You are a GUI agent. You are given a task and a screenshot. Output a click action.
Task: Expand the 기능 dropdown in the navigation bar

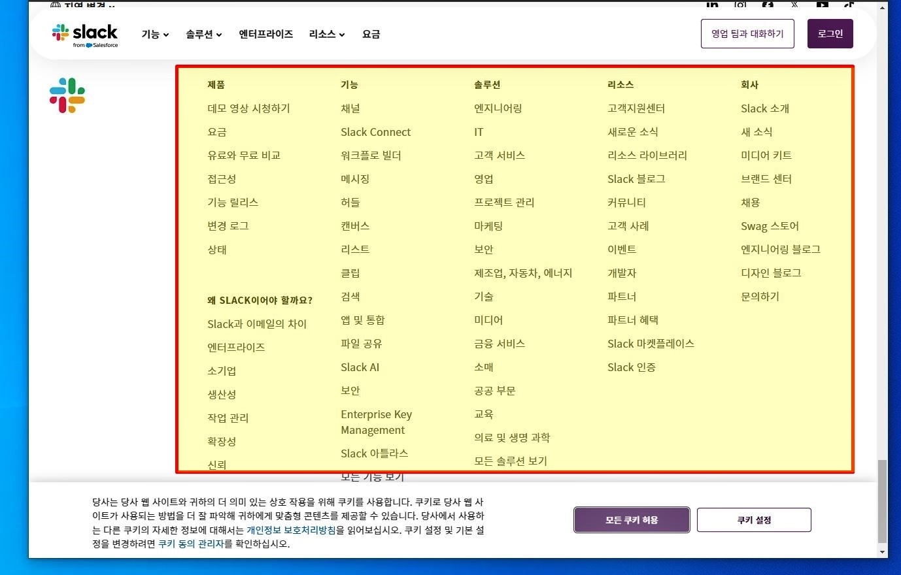pos(155,34)
